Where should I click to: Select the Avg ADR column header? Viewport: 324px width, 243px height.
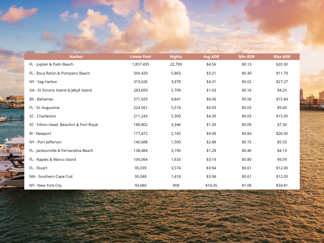click(211, 57)
